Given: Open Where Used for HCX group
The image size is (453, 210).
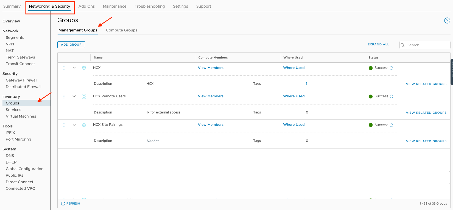Looking at the screenshot, I should (294, 68).
